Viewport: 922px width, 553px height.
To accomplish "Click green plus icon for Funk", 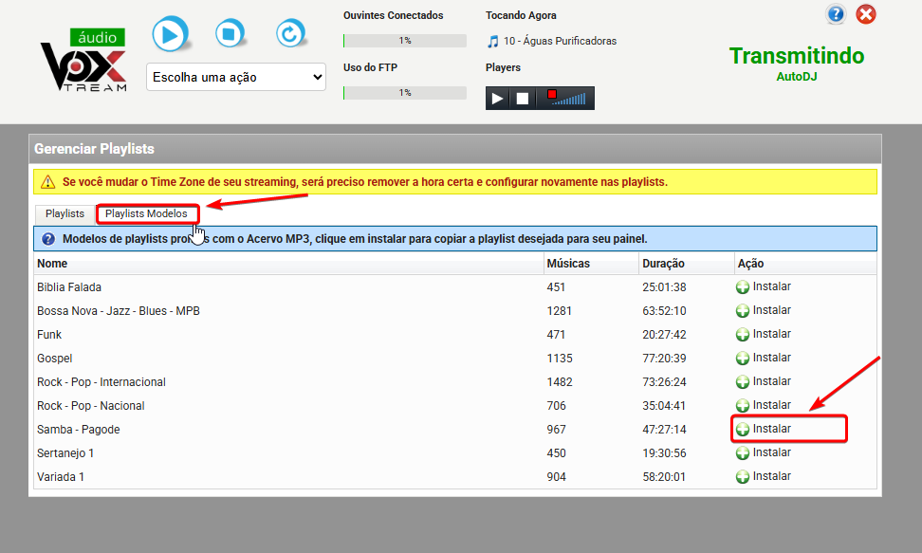I will tap(743, 335).
